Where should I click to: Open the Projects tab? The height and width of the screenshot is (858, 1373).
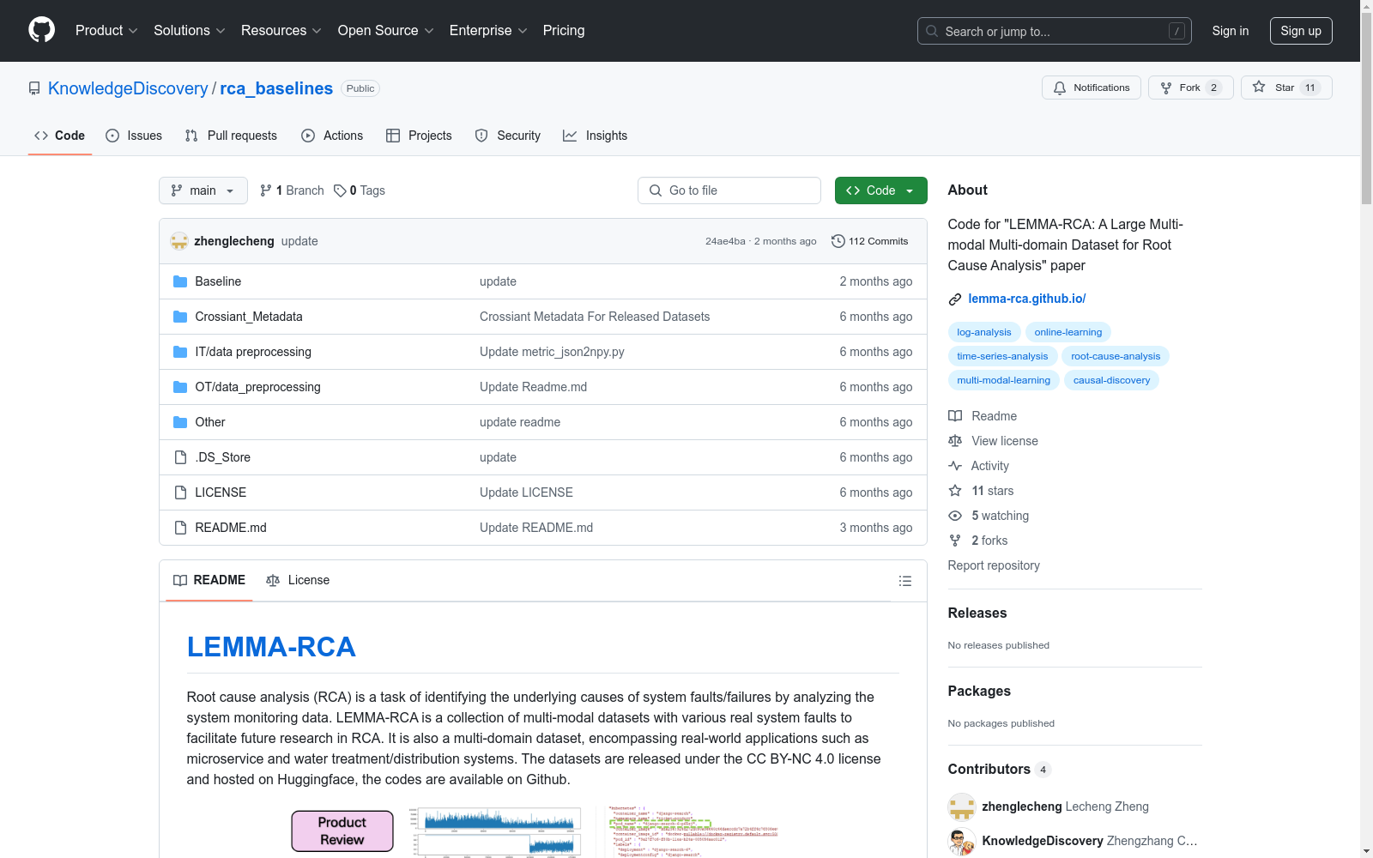coord(419,136)
